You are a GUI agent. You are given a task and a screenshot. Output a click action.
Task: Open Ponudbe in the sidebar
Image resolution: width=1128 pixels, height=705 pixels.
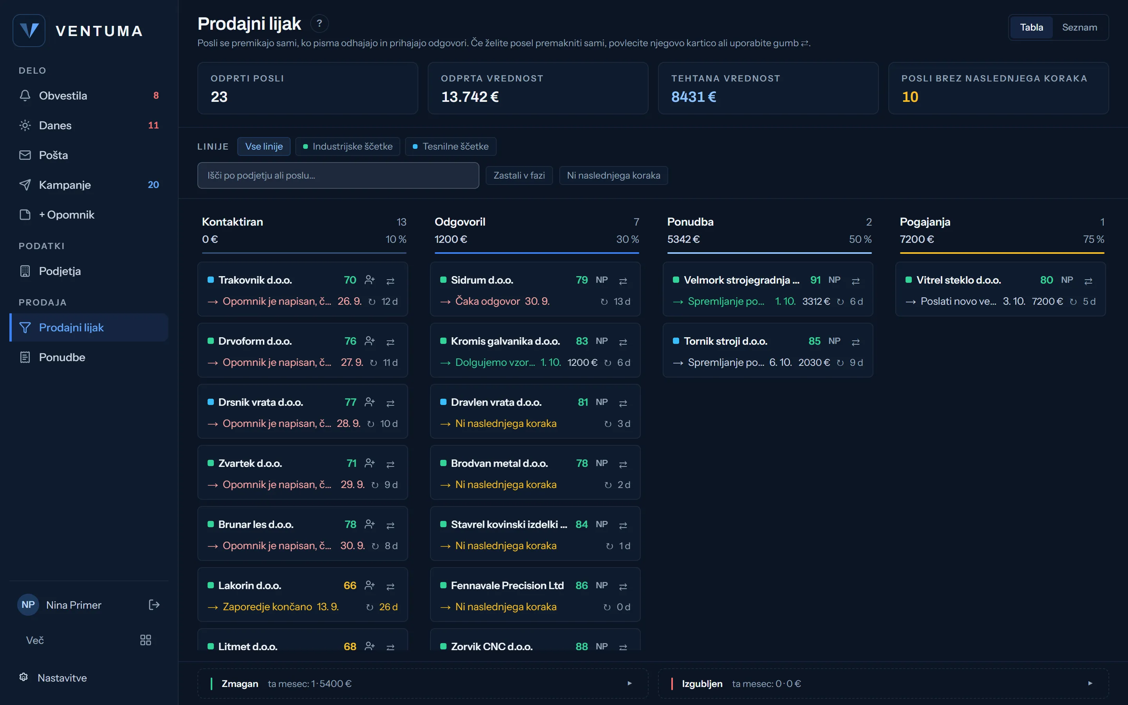[89, 358]
